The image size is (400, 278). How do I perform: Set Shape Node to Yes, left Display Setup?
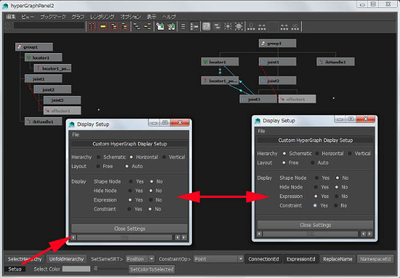pos(131,181)
